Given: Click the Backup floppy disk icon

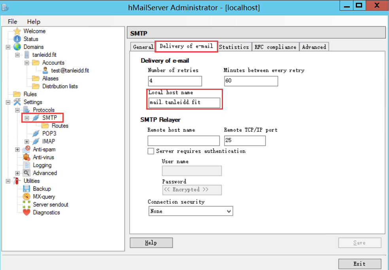Looking at the screenshot, I should 26,189.
